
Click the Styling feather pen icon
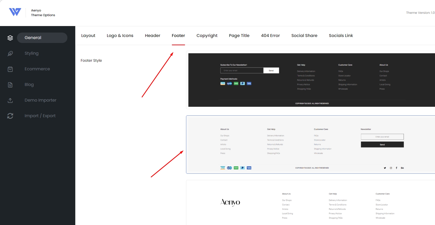coord(10,53)
